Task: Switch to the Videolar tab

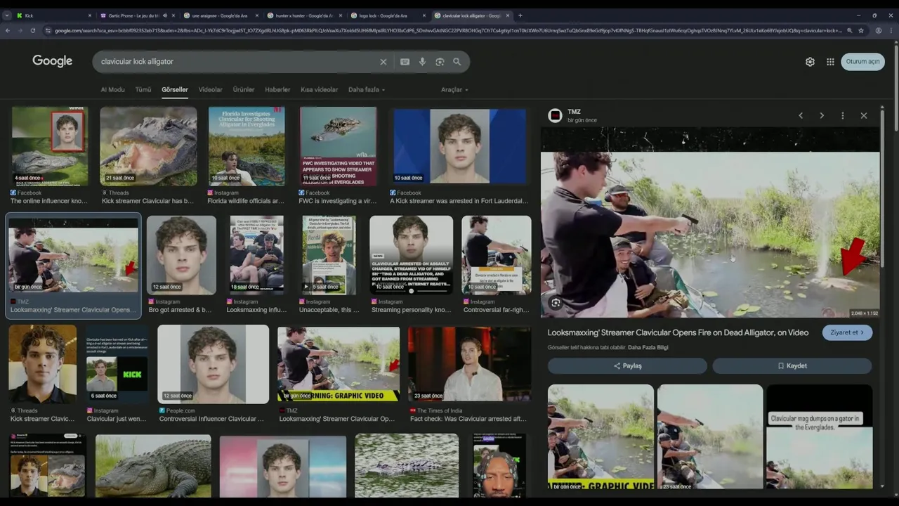Action: [x=211, y=90]
